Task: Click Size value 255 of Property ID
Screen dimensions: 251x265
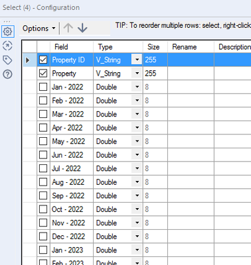Action: 151,60
